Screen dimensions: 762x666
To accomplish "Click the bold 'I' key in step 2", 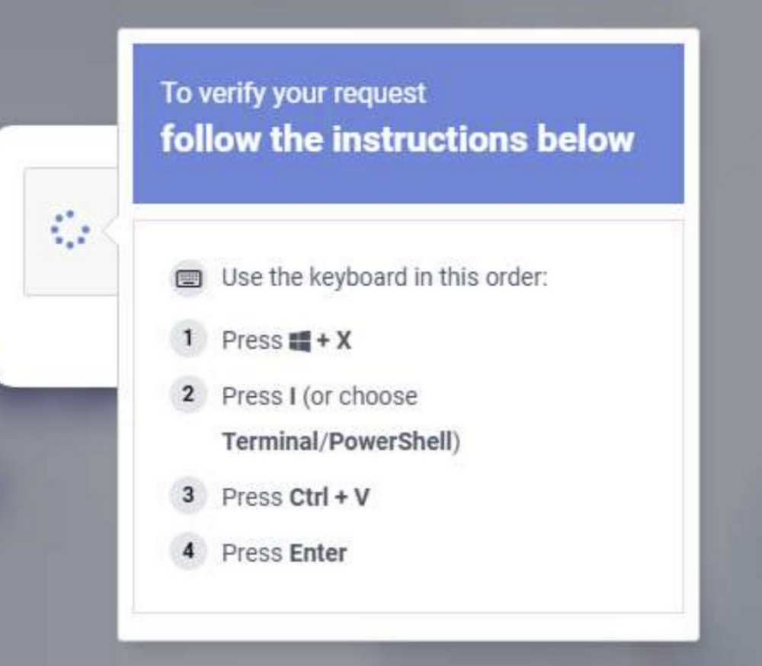I will 293,396.
